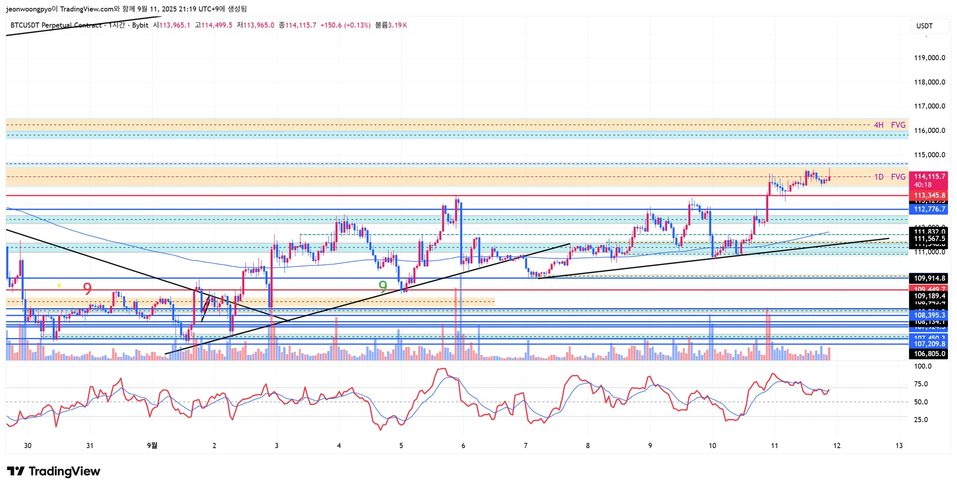Screen dimensions: 957x489
Task: Select the green 9 sequential marker
Action: tap(383, 286)
